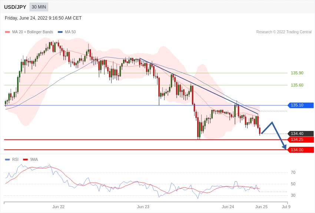This screenshot has width=315, height=213.
Task: Click the Jun 24 date axis label
Action: (x=228, y=207)
